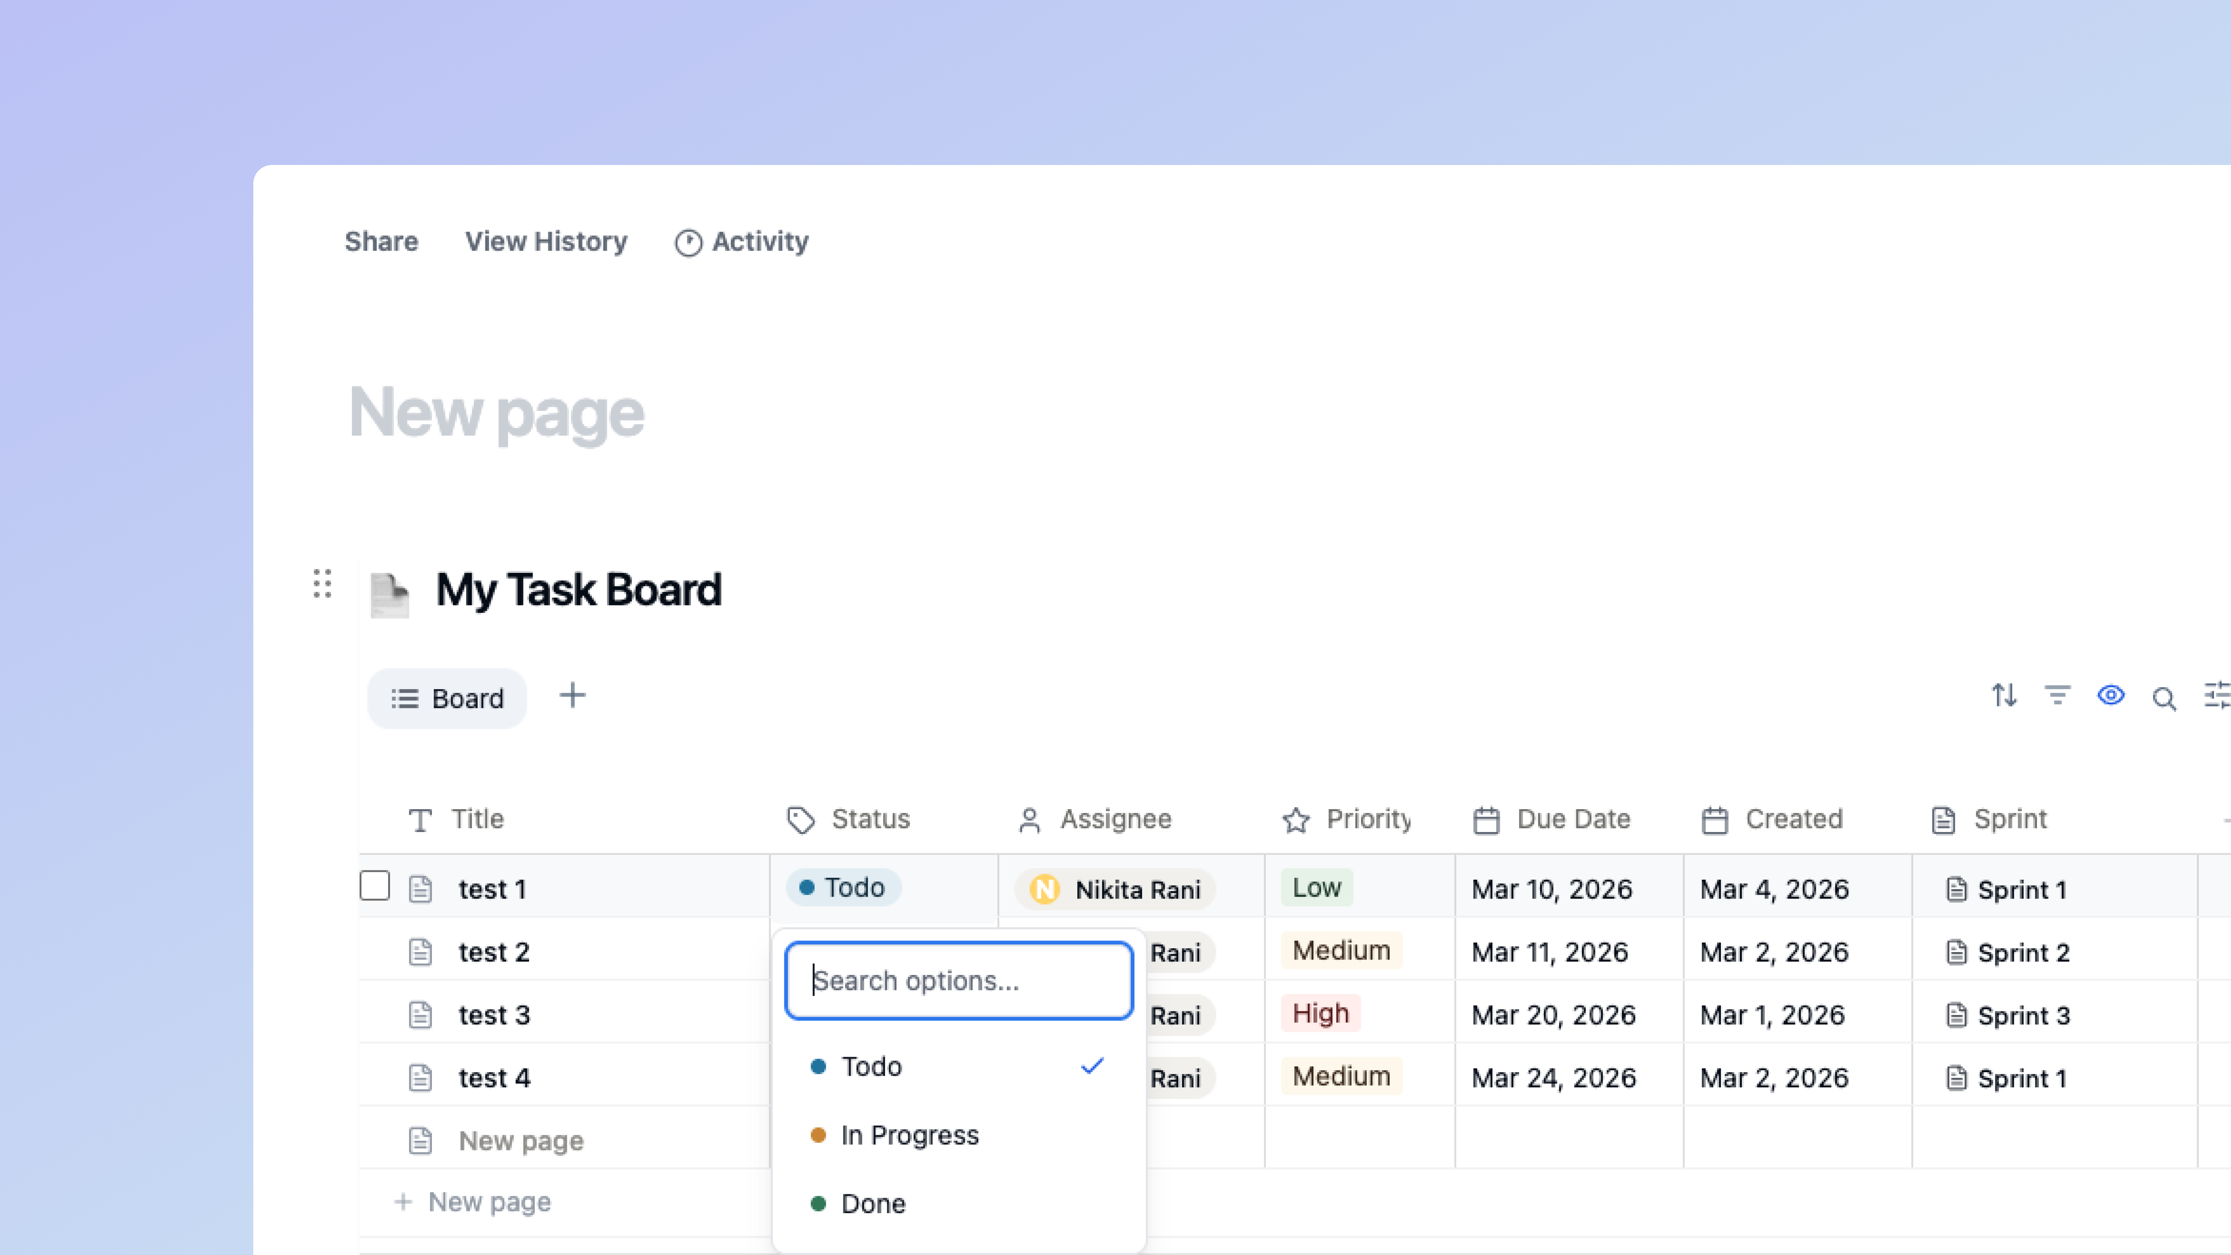Click the green Done status dot
The width and height of the screenshot is (2231, 1255).
tap(818, 1203)
